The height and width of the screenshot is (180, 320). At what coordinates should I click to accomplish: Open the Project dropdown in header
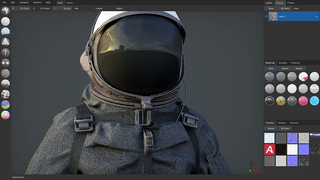pos(104,8)
